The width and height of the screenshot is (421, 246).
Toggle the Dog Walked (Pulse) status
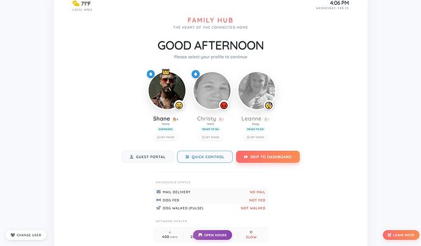pyautogui.click(x=210, y=208)
